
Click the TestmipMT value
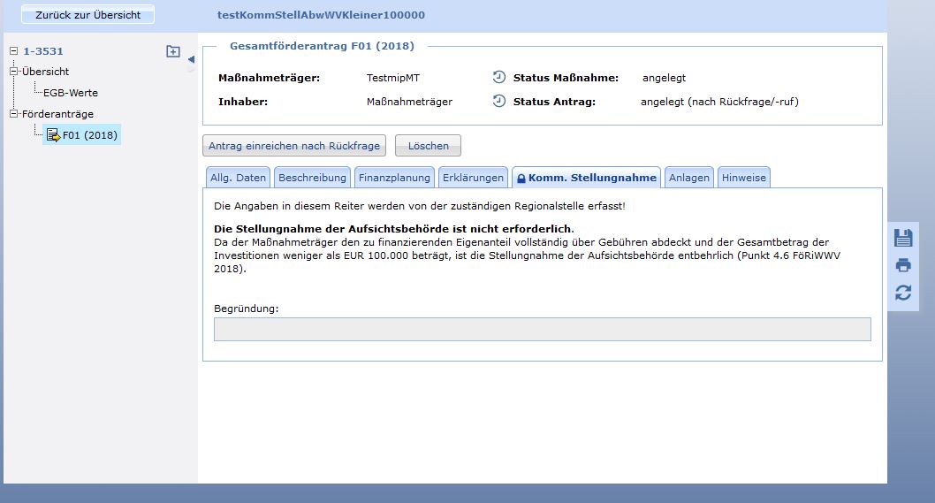point(393,78)
